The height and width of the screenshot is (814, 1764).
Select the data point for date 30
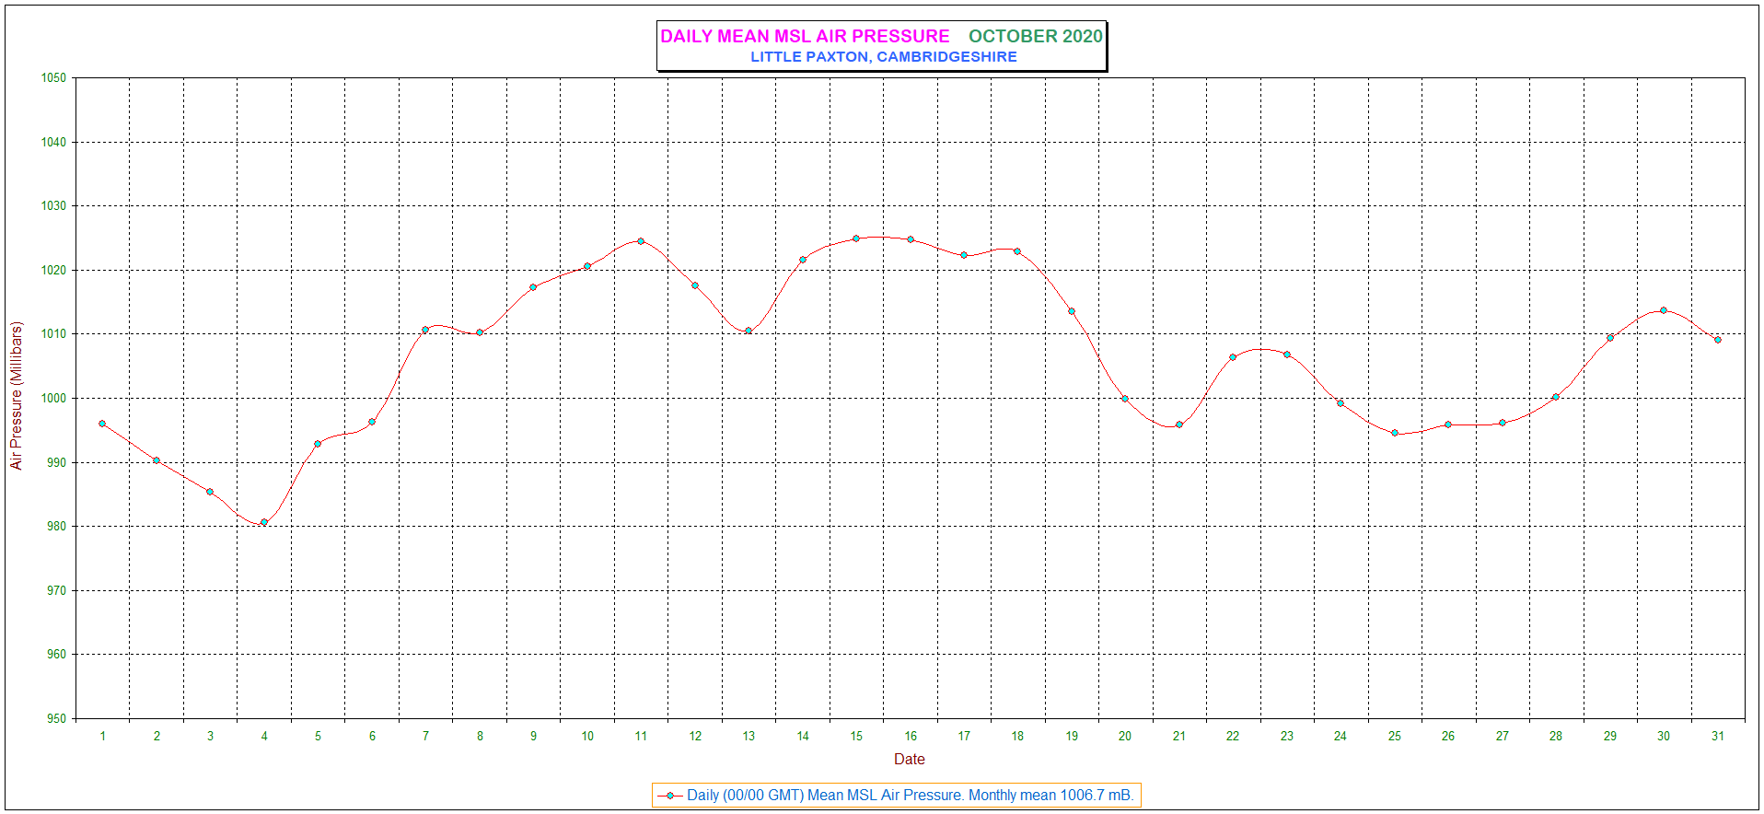coord(1664,310)
